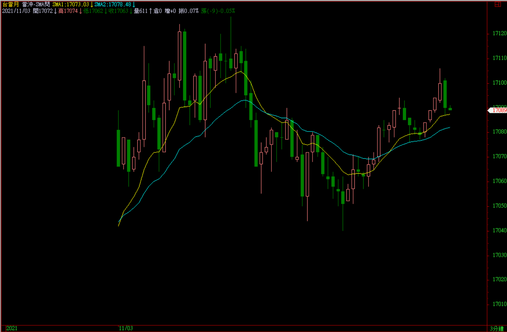Select the 台當月 symbol label

pyautogui.click(x=10, y=4)
